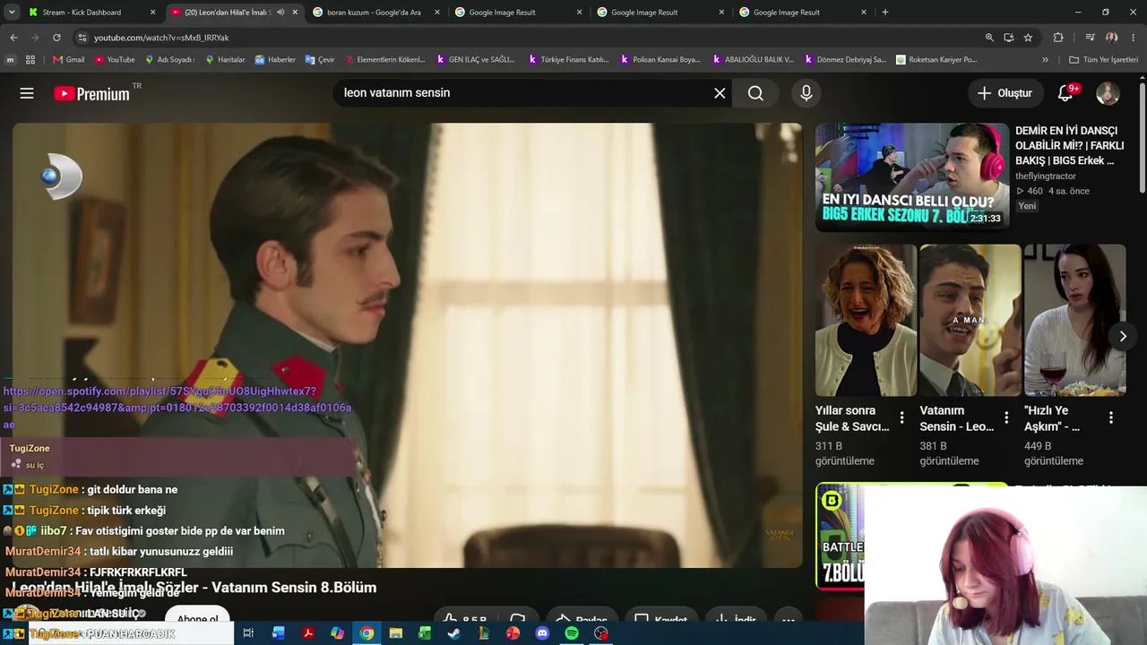The width and height of the screenshot is (1147, 645).
Task: Open Spotify from the taskbar
Action: pyautogui.click(x=572, y=633)
